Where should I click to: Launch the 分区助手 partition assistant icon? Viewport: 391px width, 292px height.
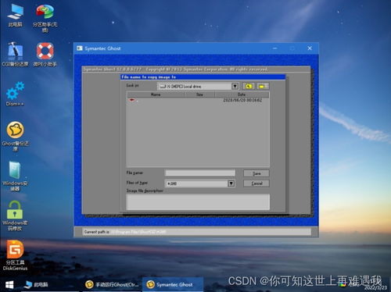(45, 17)
